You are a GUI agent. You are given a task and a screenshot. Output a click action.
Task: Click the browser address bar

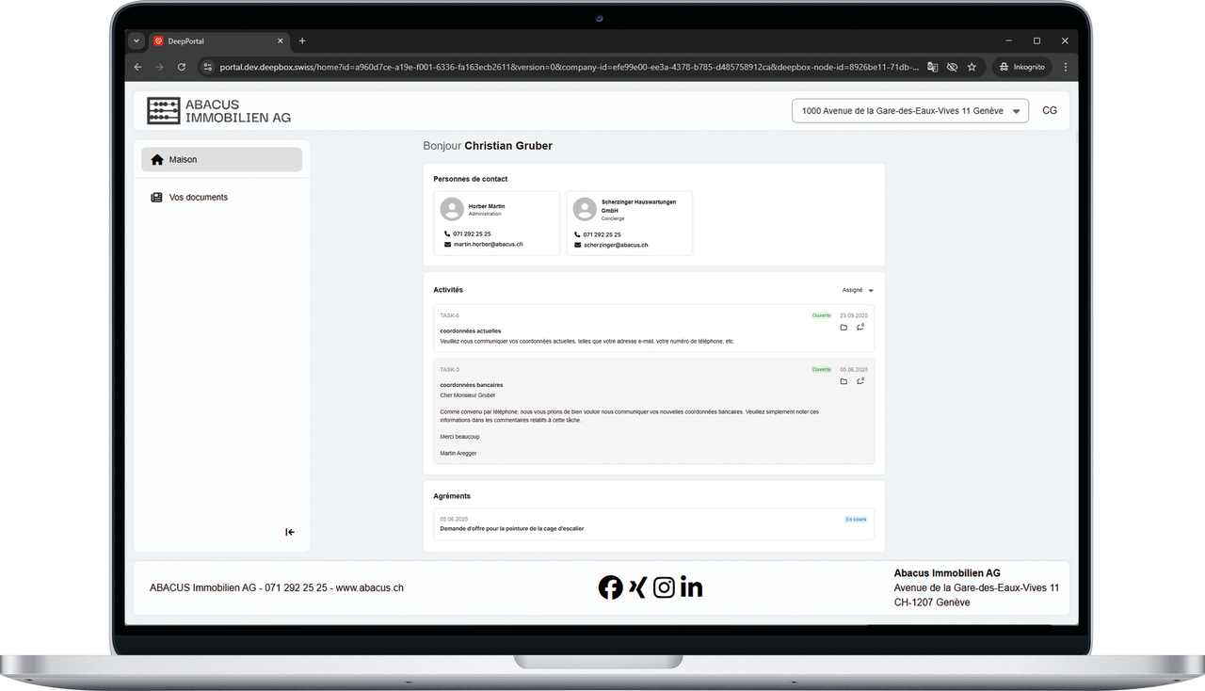(x=565, y=67)
